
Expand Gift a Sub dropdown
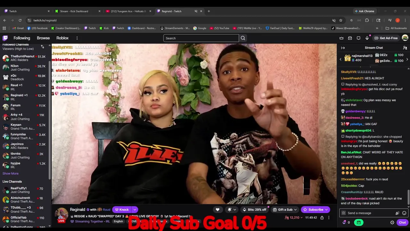point(295,210)
